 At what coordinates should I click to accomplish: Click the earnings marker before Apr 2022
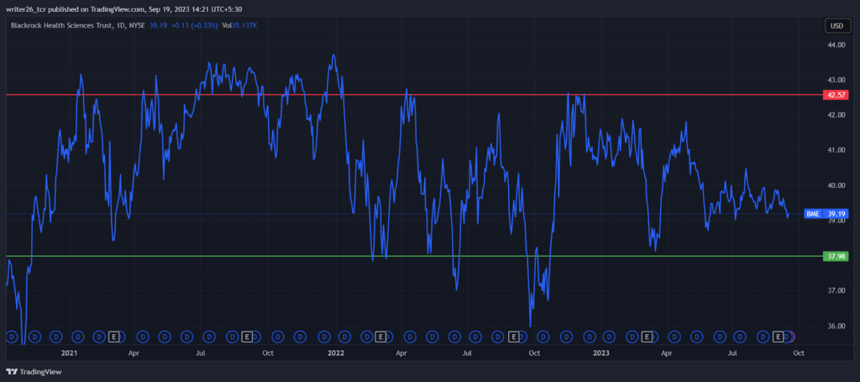pyautogui.click(x=380, y=337)
